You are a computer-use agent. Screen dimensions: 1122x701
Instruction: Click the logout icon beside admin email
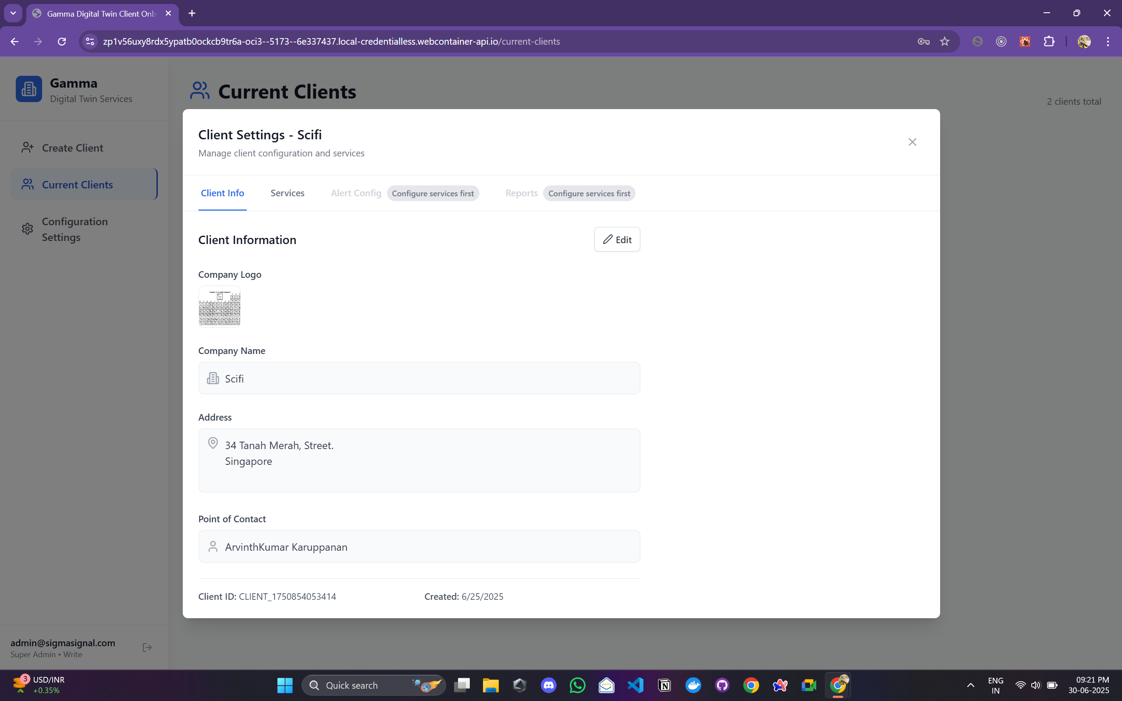tap(147, 648)
